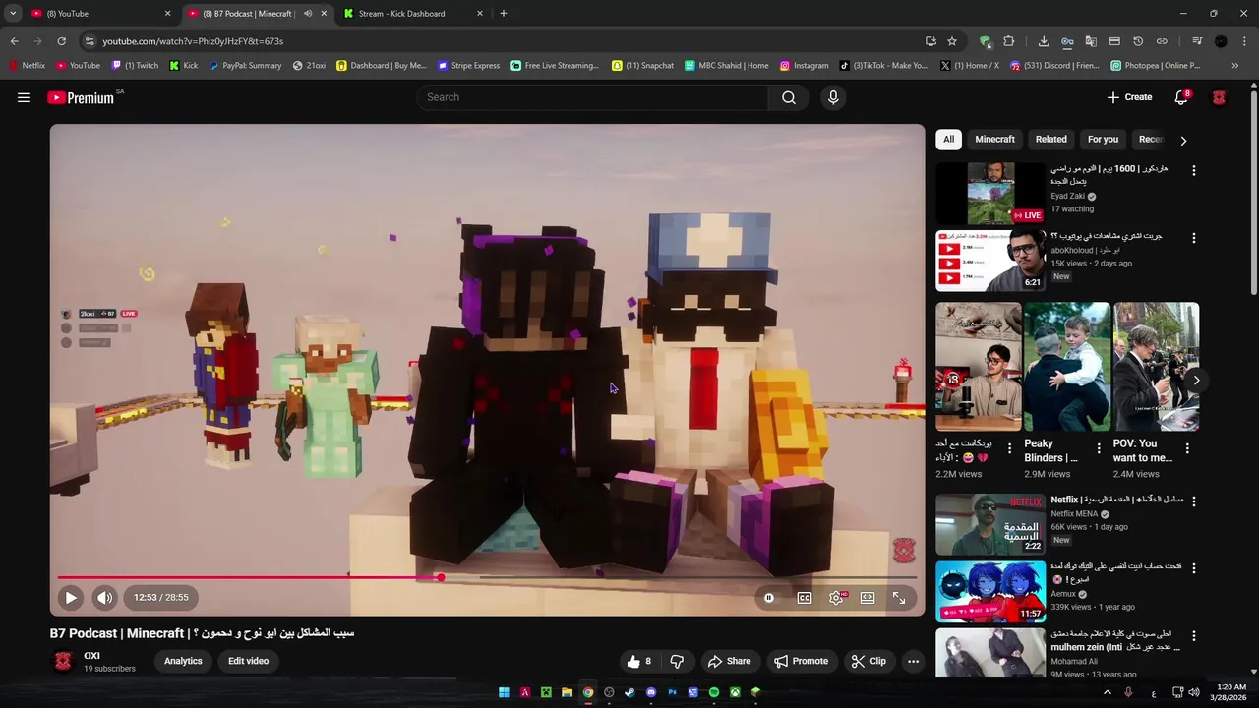Open the browser downloads icon

1044,41
